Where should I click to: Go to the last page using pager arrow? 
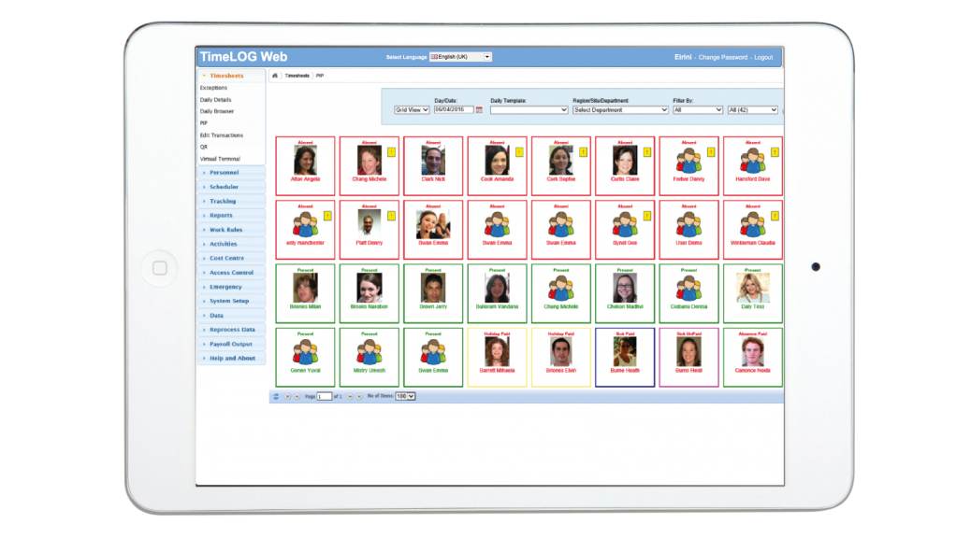coord(360,397)
